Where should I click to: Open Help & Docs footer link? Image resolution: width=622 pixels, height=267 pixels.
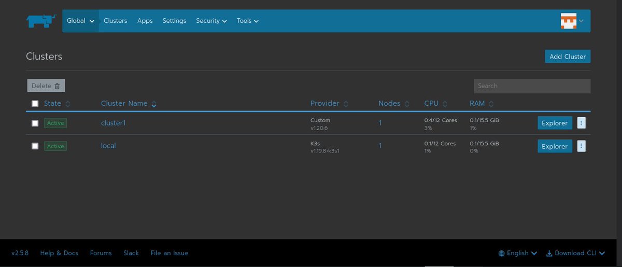click(59, 253)
